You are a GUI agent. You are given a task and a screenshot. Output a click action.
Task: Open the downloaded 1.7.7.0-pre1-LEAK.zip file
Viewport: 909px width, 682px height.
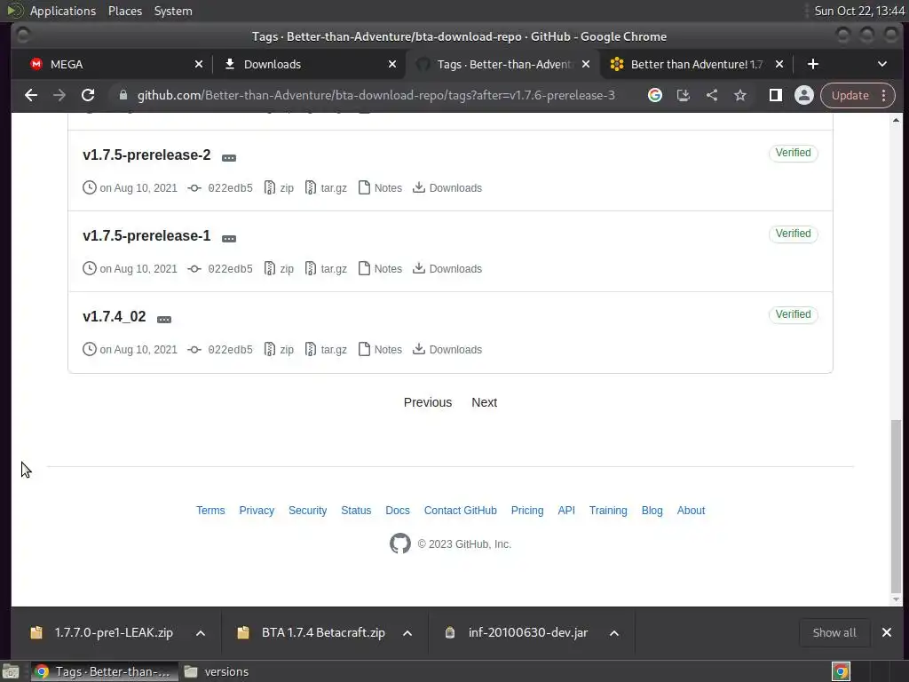point(114,632)
